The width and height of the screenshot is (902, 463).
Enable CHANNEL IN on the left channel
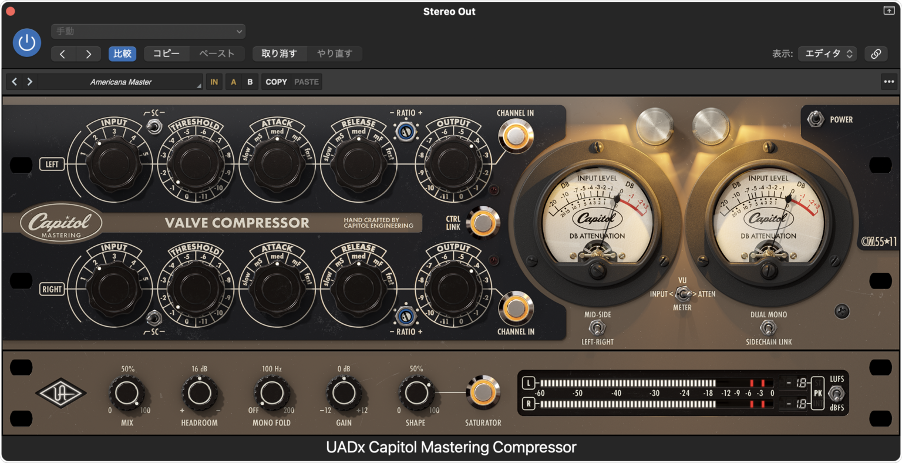pos(516,135)
